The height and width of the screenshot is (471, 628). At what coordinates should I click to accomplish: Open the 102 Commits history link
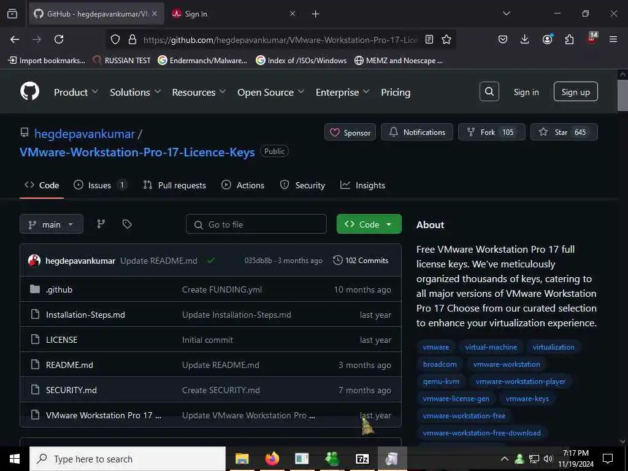click(x=361, y=260)
